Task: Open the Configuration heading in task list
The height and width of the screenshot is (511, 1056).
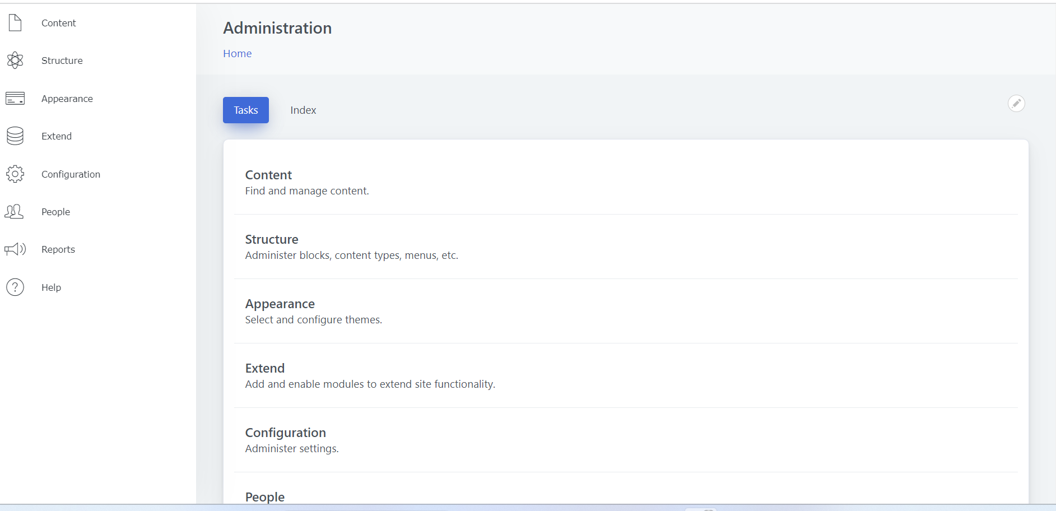Action: pos(286,433)
